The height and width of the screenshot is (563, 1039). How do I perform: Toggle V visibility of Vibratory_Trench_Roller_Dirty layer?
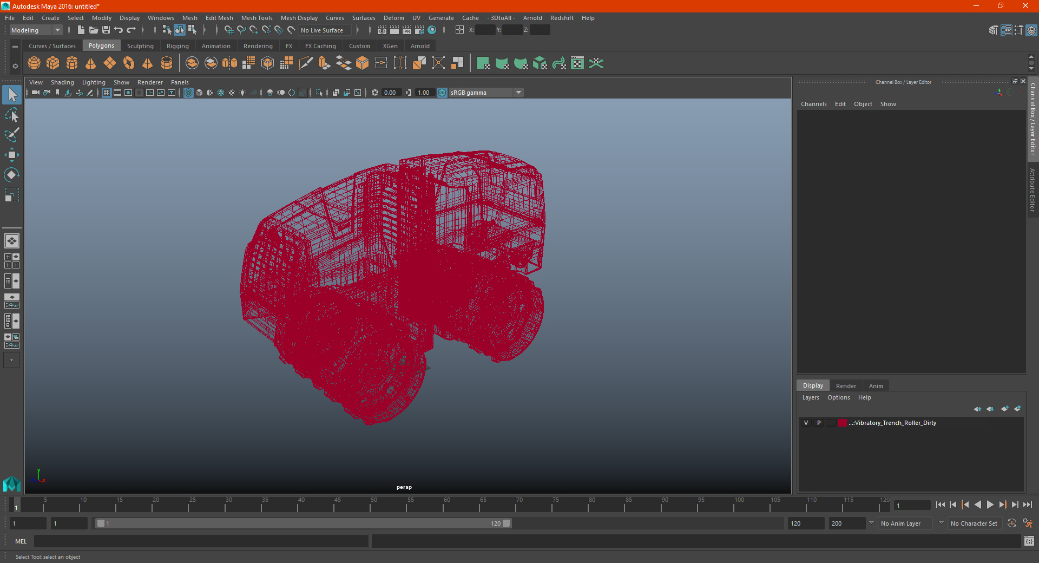(806, 423)
